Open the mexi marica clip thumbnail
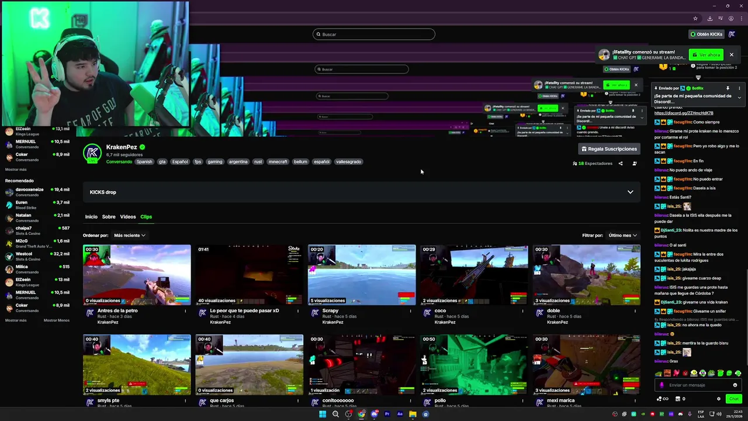The width and height of the screenshot is (748, 421). pyautogui.click(x=587, y=365)
